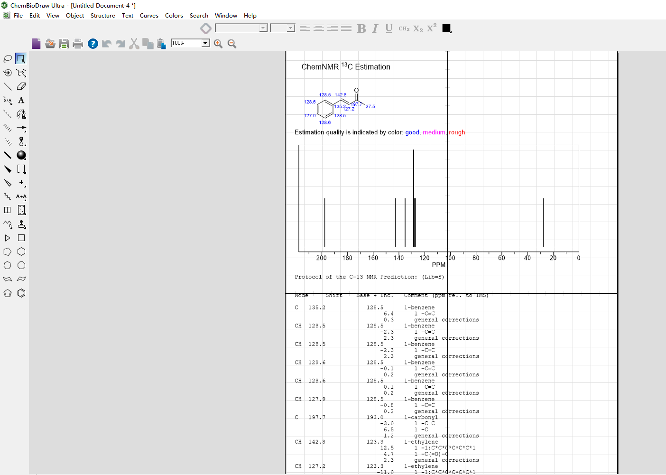This screenshot has height=475, width=666.
Task: Click the black color swatch
Action: [x=446, y=28]
